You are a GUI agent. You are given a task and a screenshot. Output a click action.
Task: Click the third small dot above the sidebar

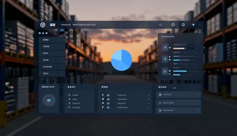(x=46, y=33)
